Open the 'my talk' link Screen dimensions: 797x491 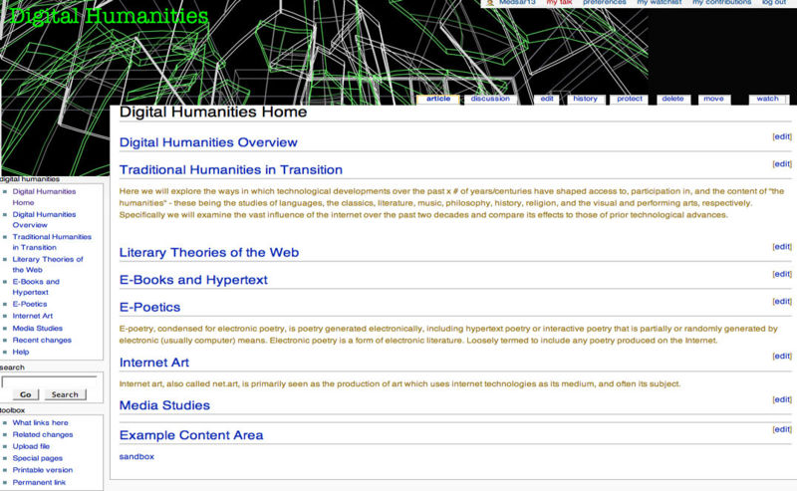tap(559, 3)
